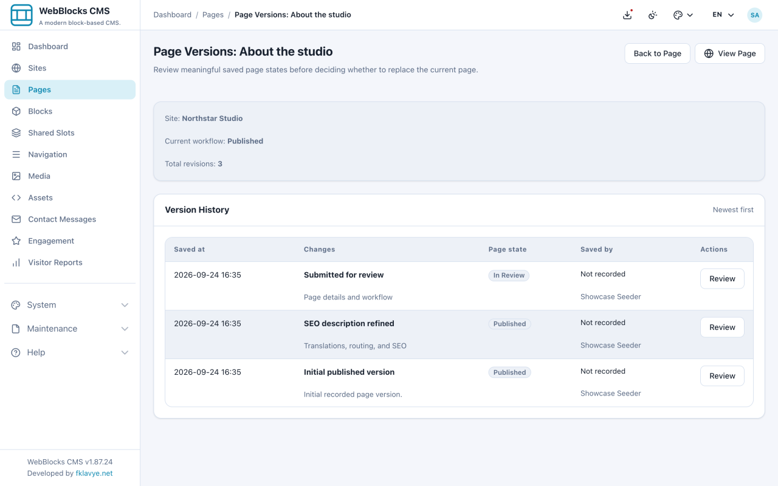
Task: Click the Navigation hamburger icon
Action: pyautogui.click(x=16, y=154)
